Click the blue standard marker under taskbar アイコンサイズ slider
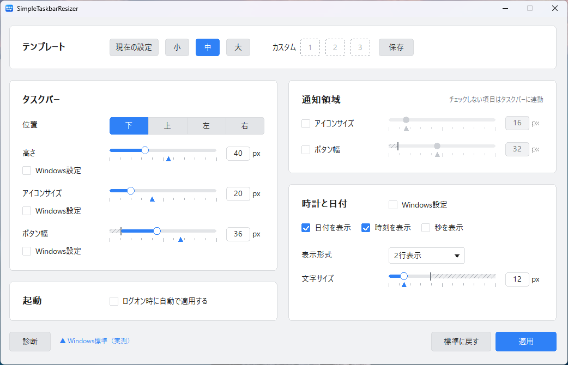Viewport: 568px width, 365px height. click(x=153, y=199)
